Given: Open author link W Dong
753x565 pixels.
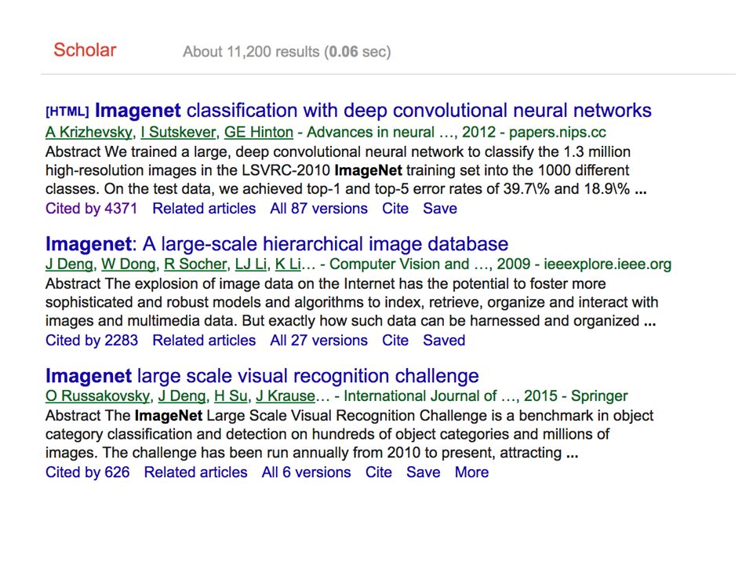Looking at the screenshot, I should click(x=128, y=264).
